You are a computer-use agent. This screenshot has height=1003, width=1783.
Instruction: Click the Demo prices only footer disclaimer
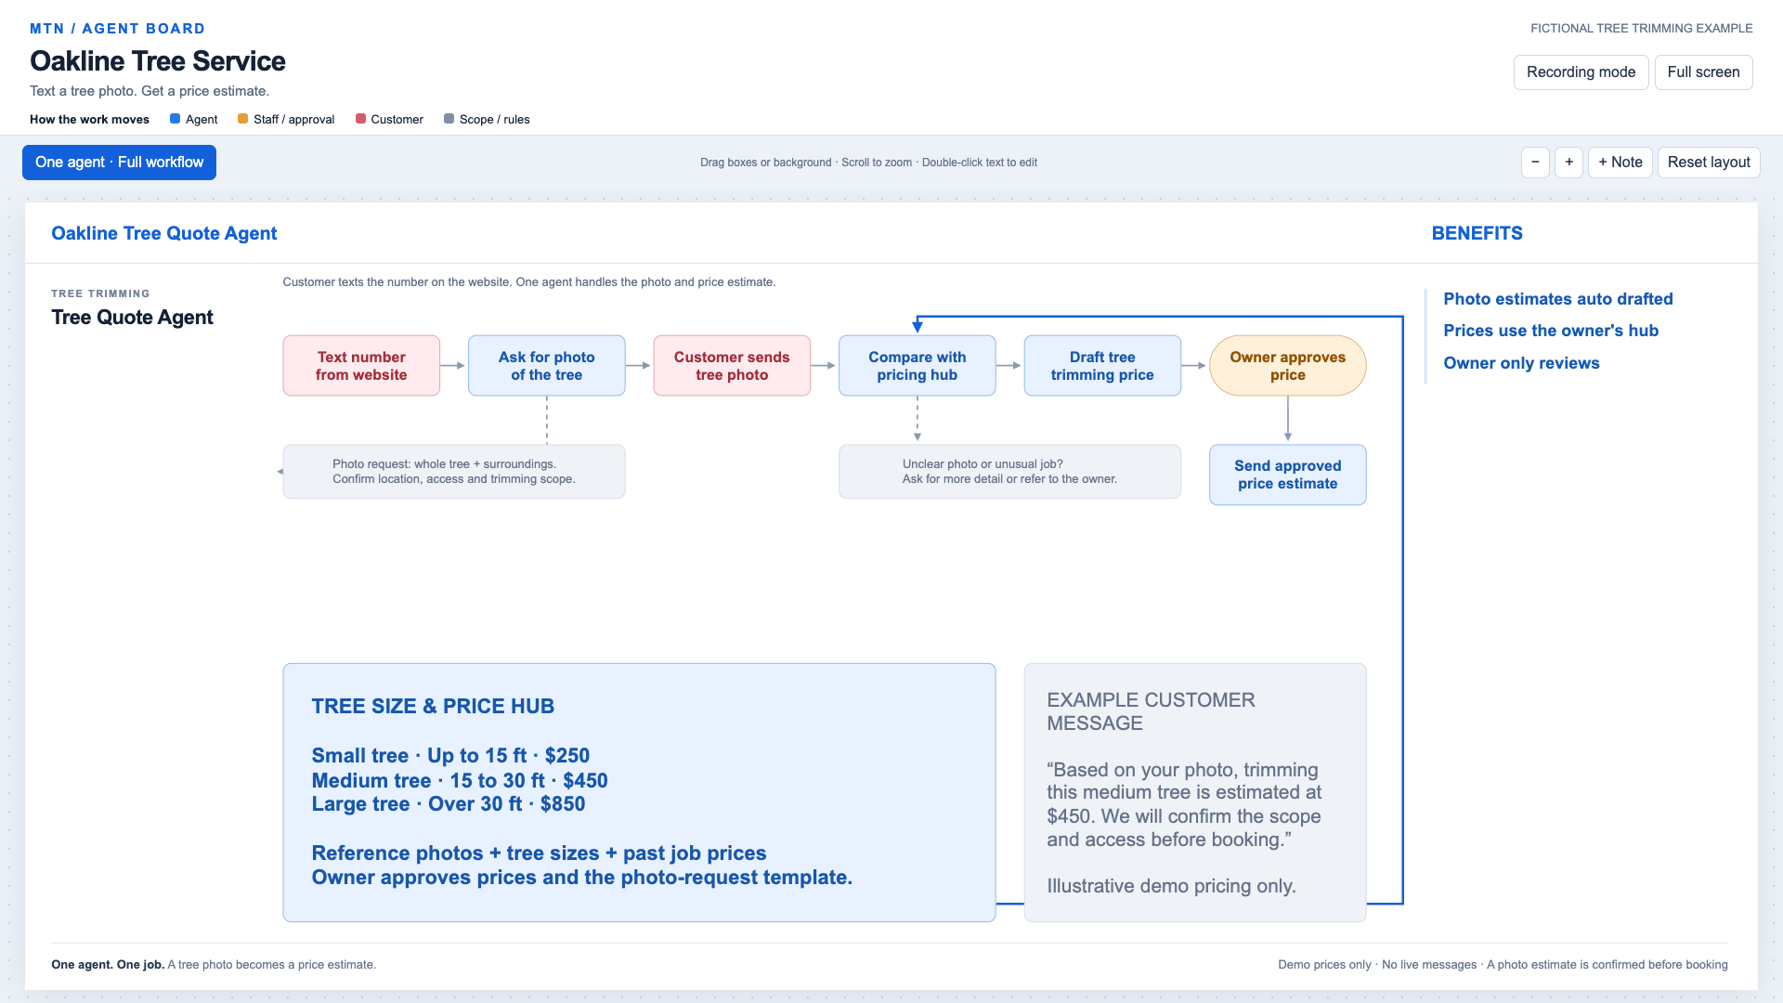tap(1503, 965)
